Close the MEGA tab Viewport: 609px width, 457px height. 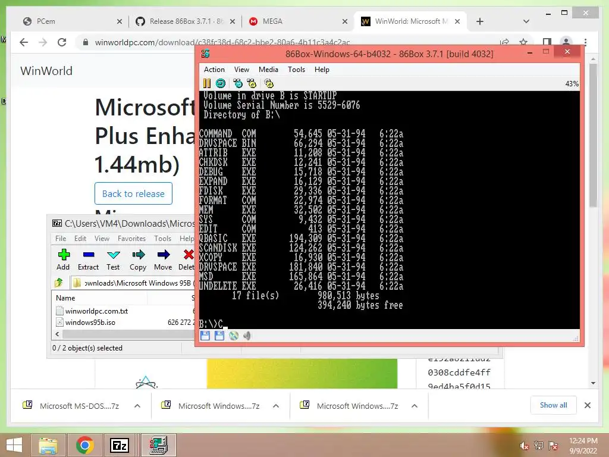coord(344,22)
